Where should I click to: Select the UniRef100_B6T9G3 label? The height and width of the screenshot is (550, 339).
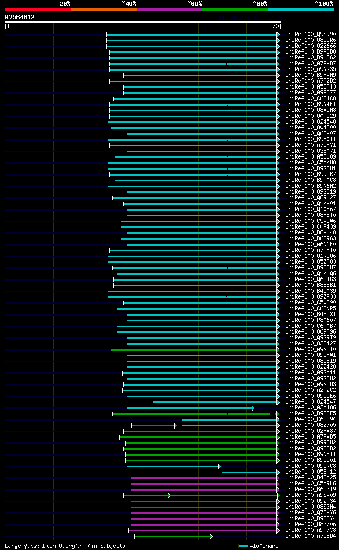(310, 239)
